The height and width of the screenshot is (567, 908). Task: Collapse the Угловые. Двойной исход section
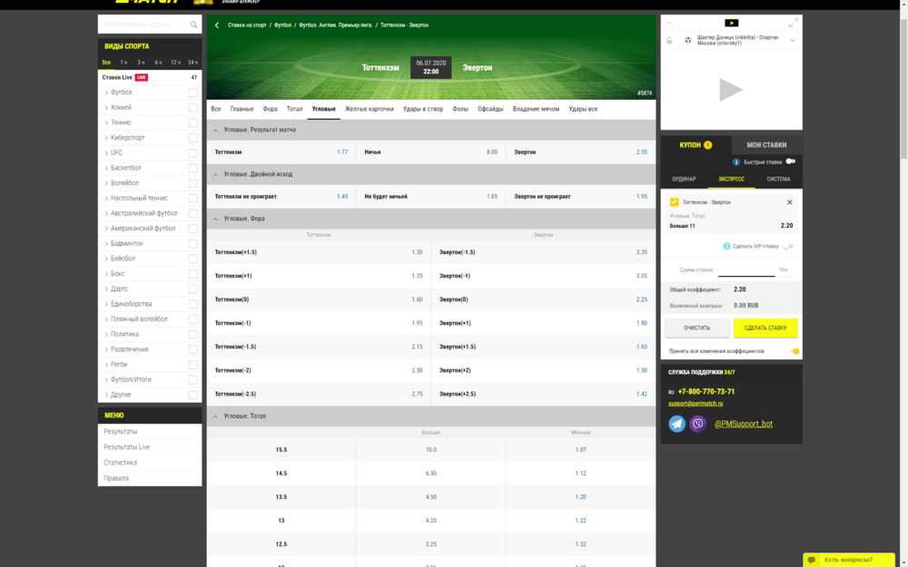pos(215,174)
